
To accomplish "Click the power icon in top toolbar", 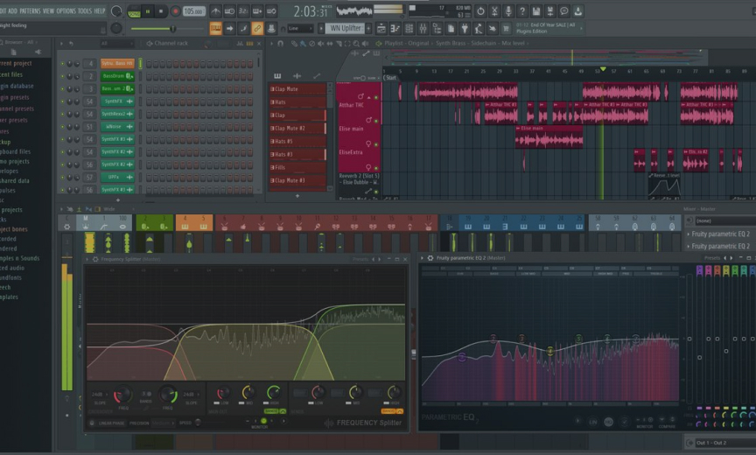I will pos(479,11).
